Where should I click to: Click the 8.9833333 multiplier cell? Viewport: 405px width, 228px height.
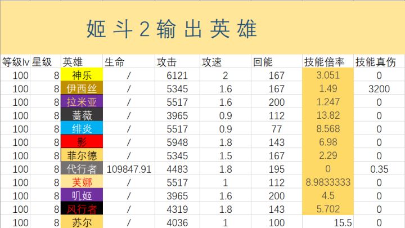327,182
